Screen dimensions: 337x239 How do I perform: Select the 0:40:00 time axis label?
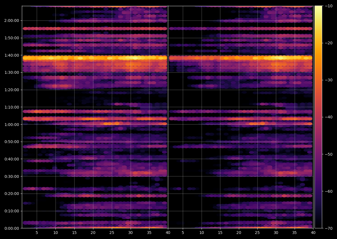coord(12,159)
